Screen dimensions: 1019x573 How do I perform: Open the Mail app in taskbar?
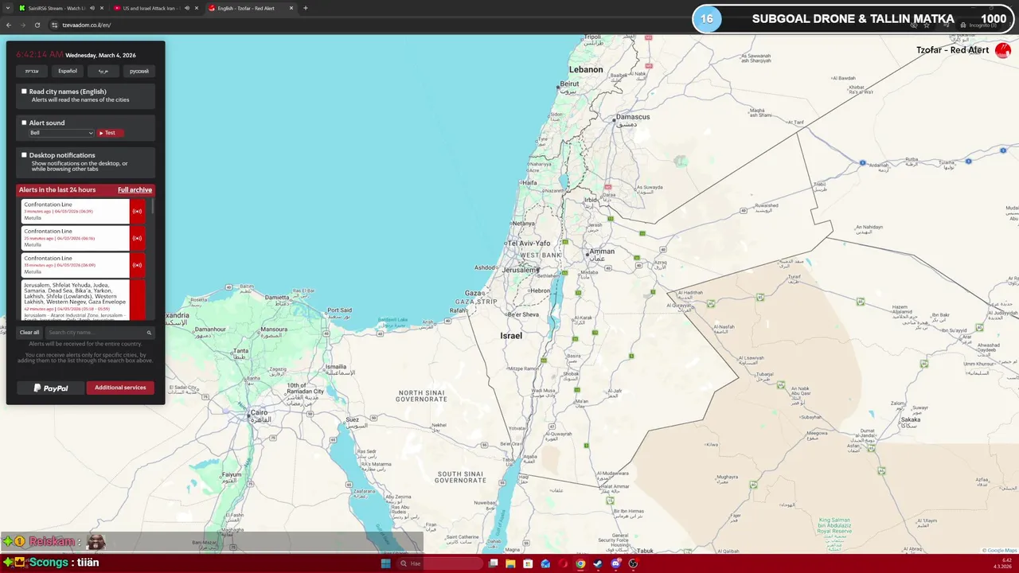(x=545, y=563)
